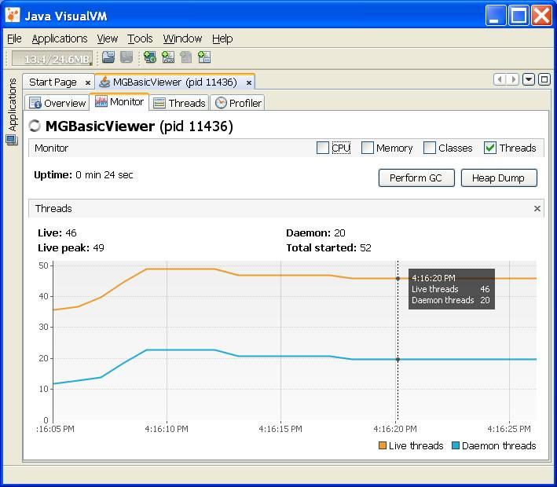The image size is (557, 487).
Task: Click the orange Live threads legend swatch
Action: point(382,445)
